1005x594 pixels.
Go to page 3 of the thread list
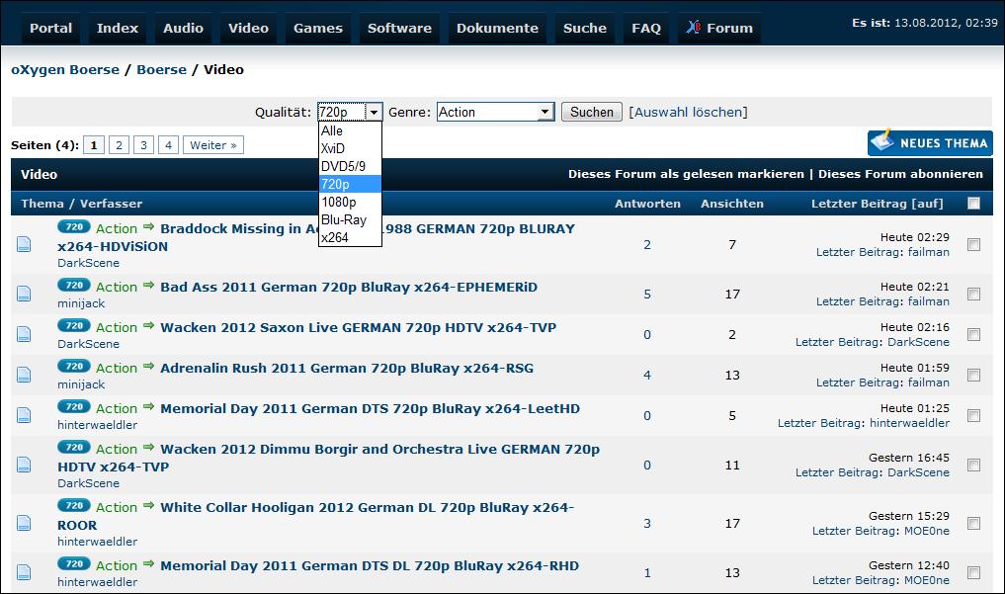[144, 145]
